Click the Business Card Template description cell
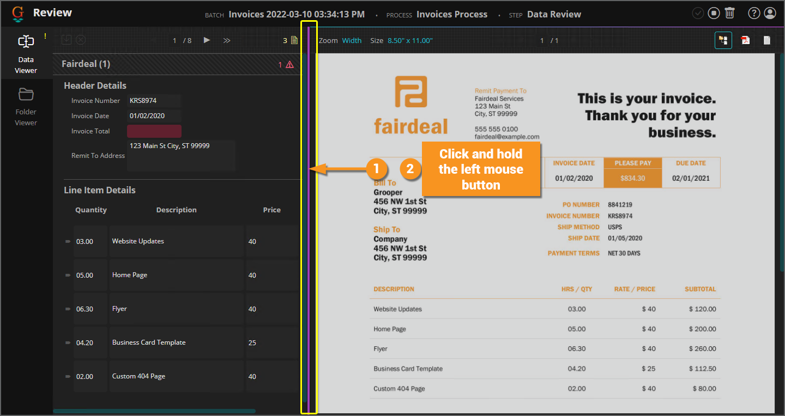785x416 pixels. [177, 342]
